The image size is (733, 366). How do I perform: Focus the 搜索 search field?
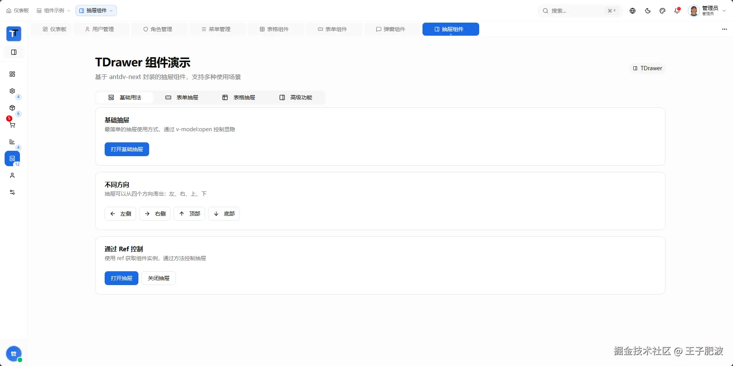pyautogui.click(x=580, y=11)
